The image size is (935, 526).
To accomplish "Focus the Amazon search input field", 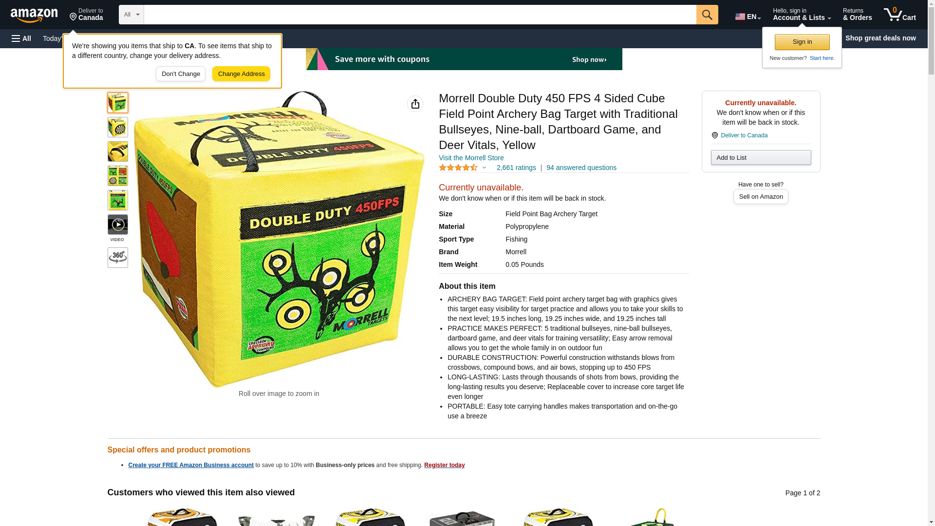I will coord(420,15).
